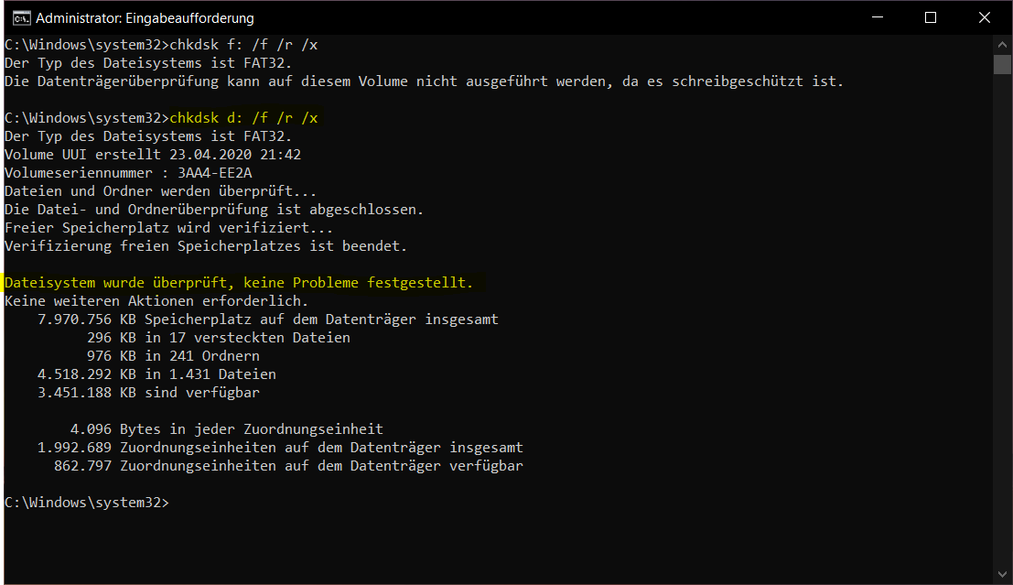Click the empty scrollbar track below the thumb
This screenshot has height=585, width=1013.
(x=1002, y=320)
